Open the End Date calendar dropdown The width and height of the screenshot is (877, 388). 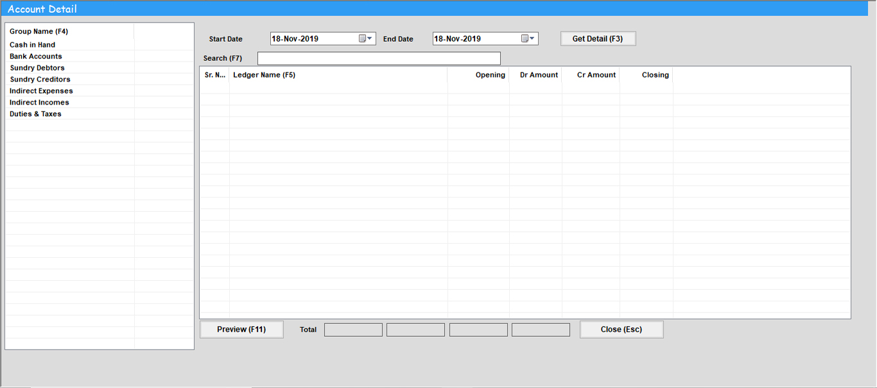[528, 38]
